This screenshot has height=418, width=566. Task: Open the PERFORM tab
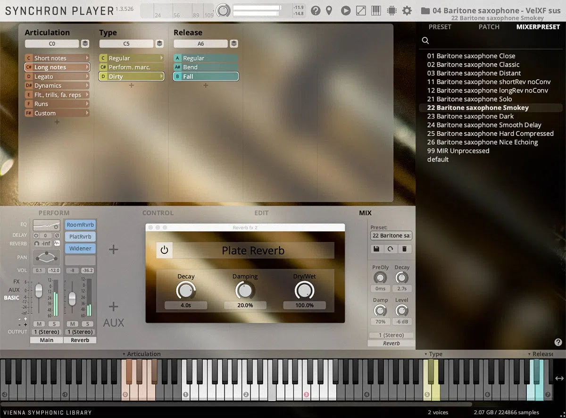coord(54,213)
